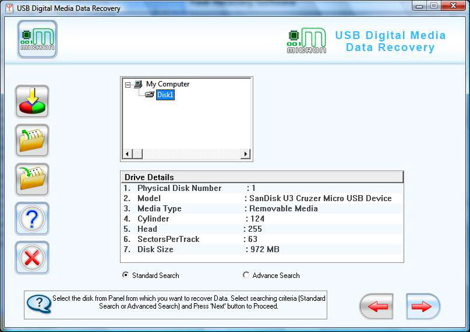
Task: Click the Micron logo beside the product title
Action: 306,41
